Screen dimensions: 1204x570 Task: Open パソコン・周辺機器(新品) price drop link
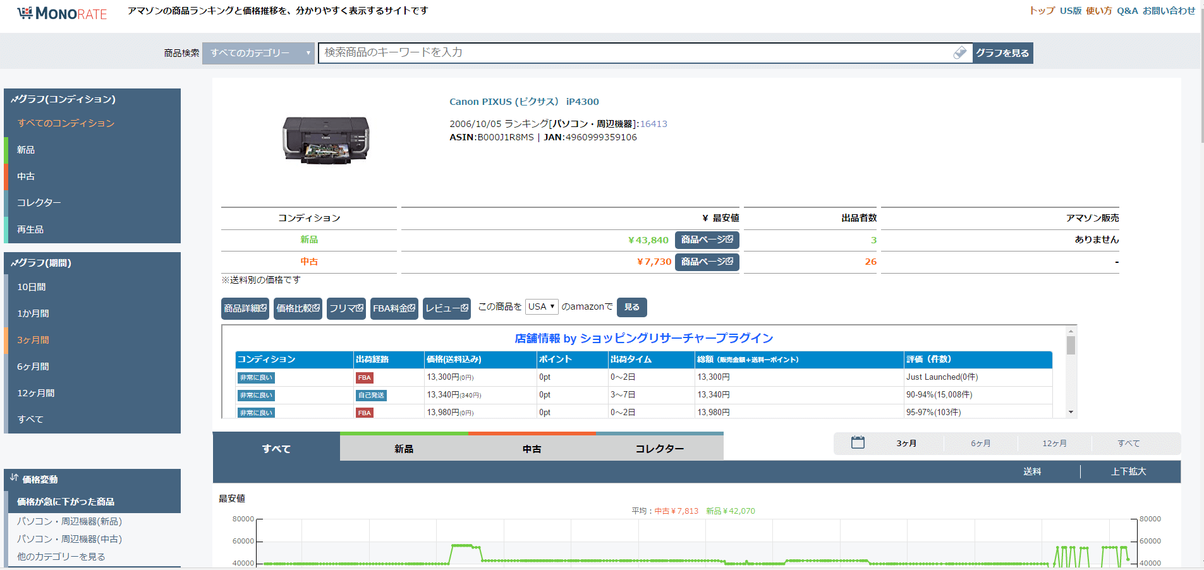[x=70, y=521]
